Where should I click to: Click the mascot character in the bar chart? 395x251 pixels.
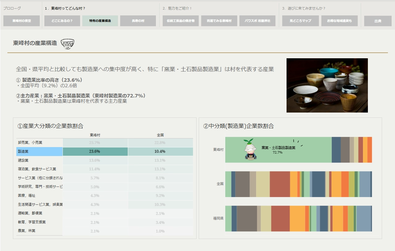click(250, 150)
